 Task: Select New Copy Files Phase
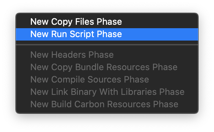[x=107, y=22]
